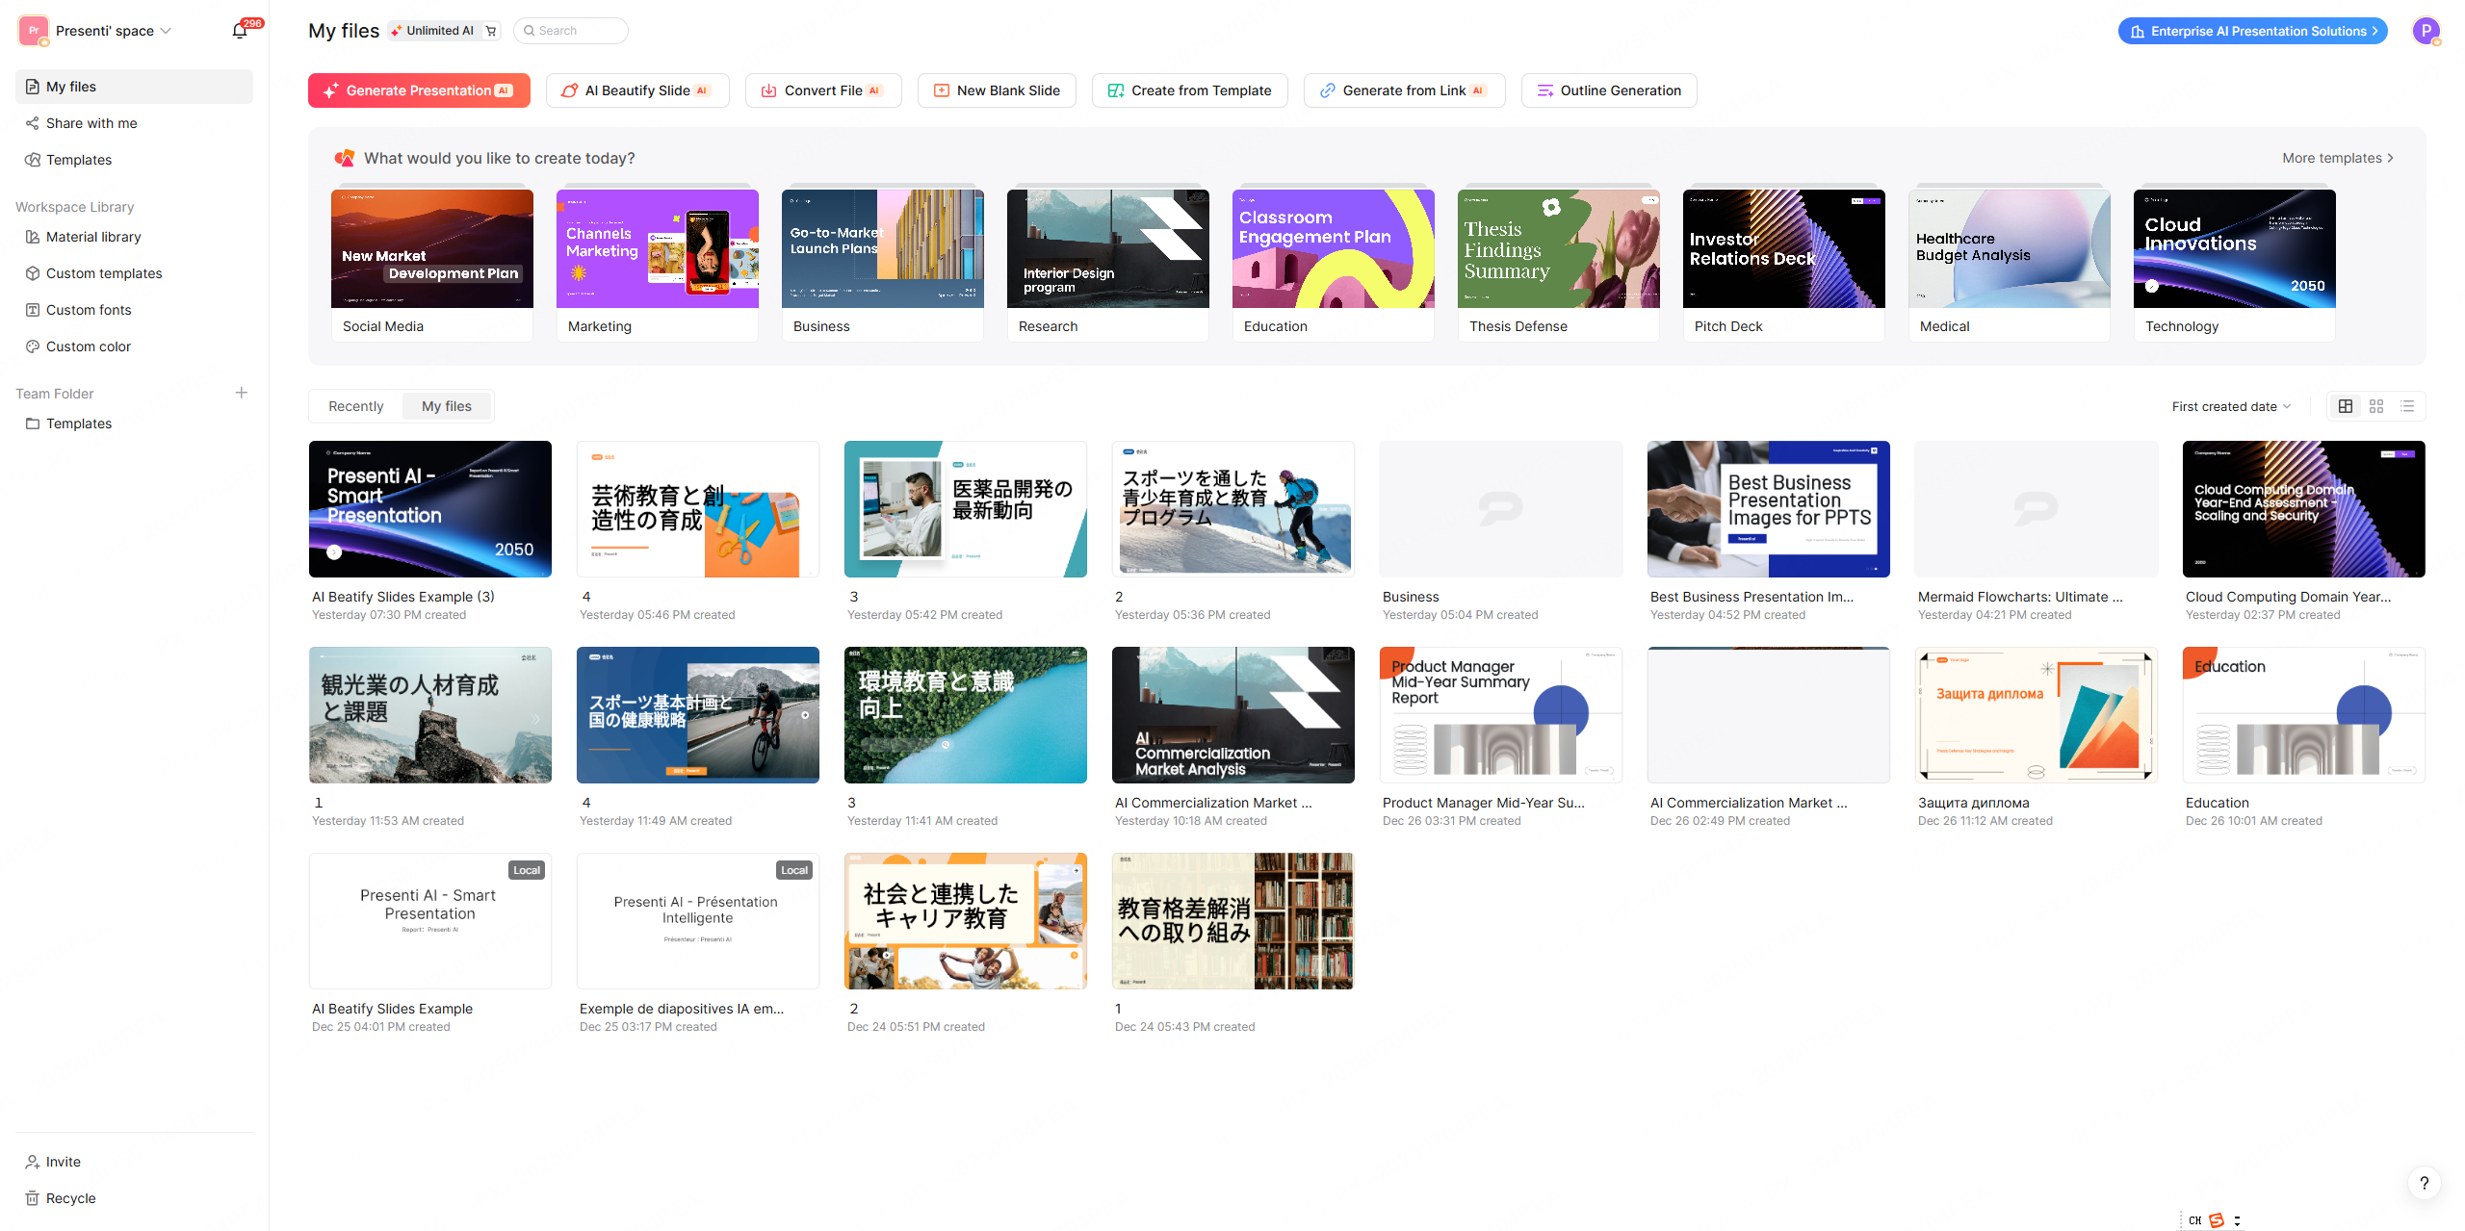Open Material library in sidebar

point(93,237)
